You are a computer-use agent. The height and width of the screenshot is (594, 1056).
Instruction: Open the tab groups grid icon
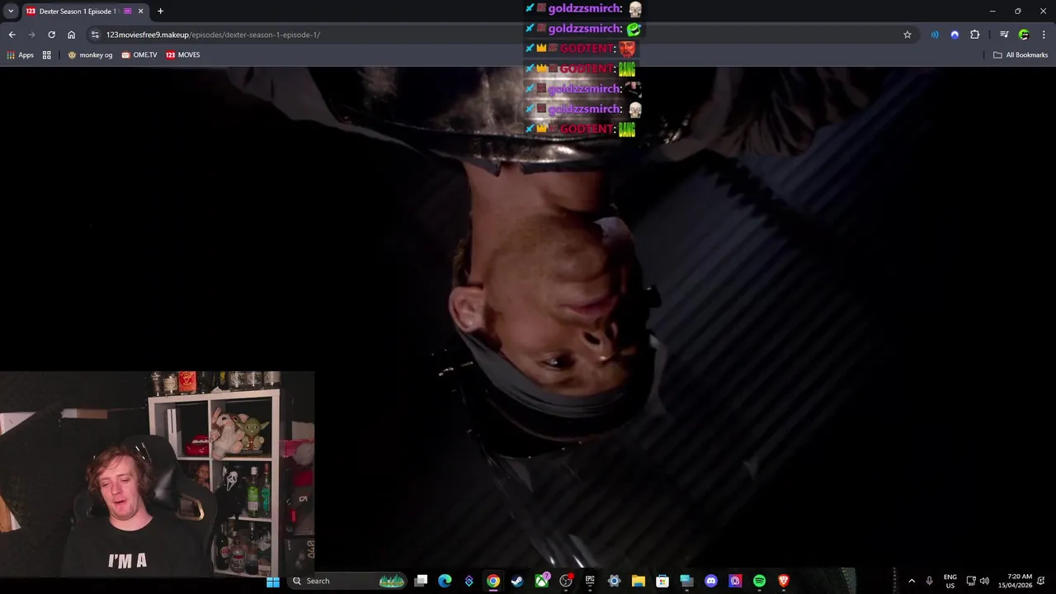[x=47, y=54]
